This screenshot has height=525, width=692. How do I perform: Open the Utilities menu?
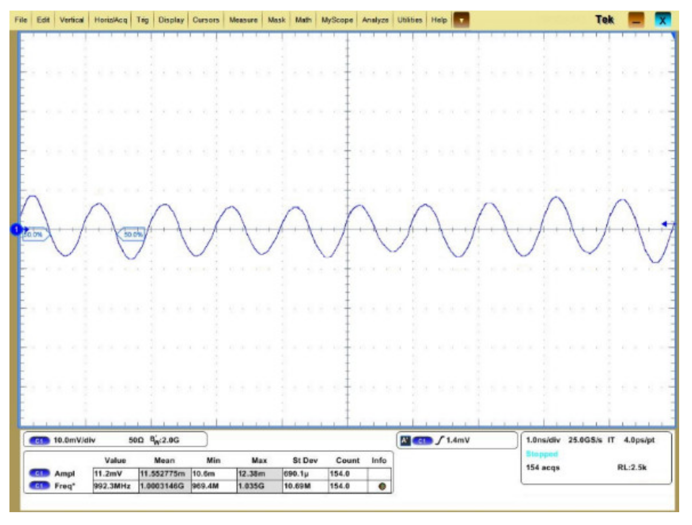(x=410, y=20)
